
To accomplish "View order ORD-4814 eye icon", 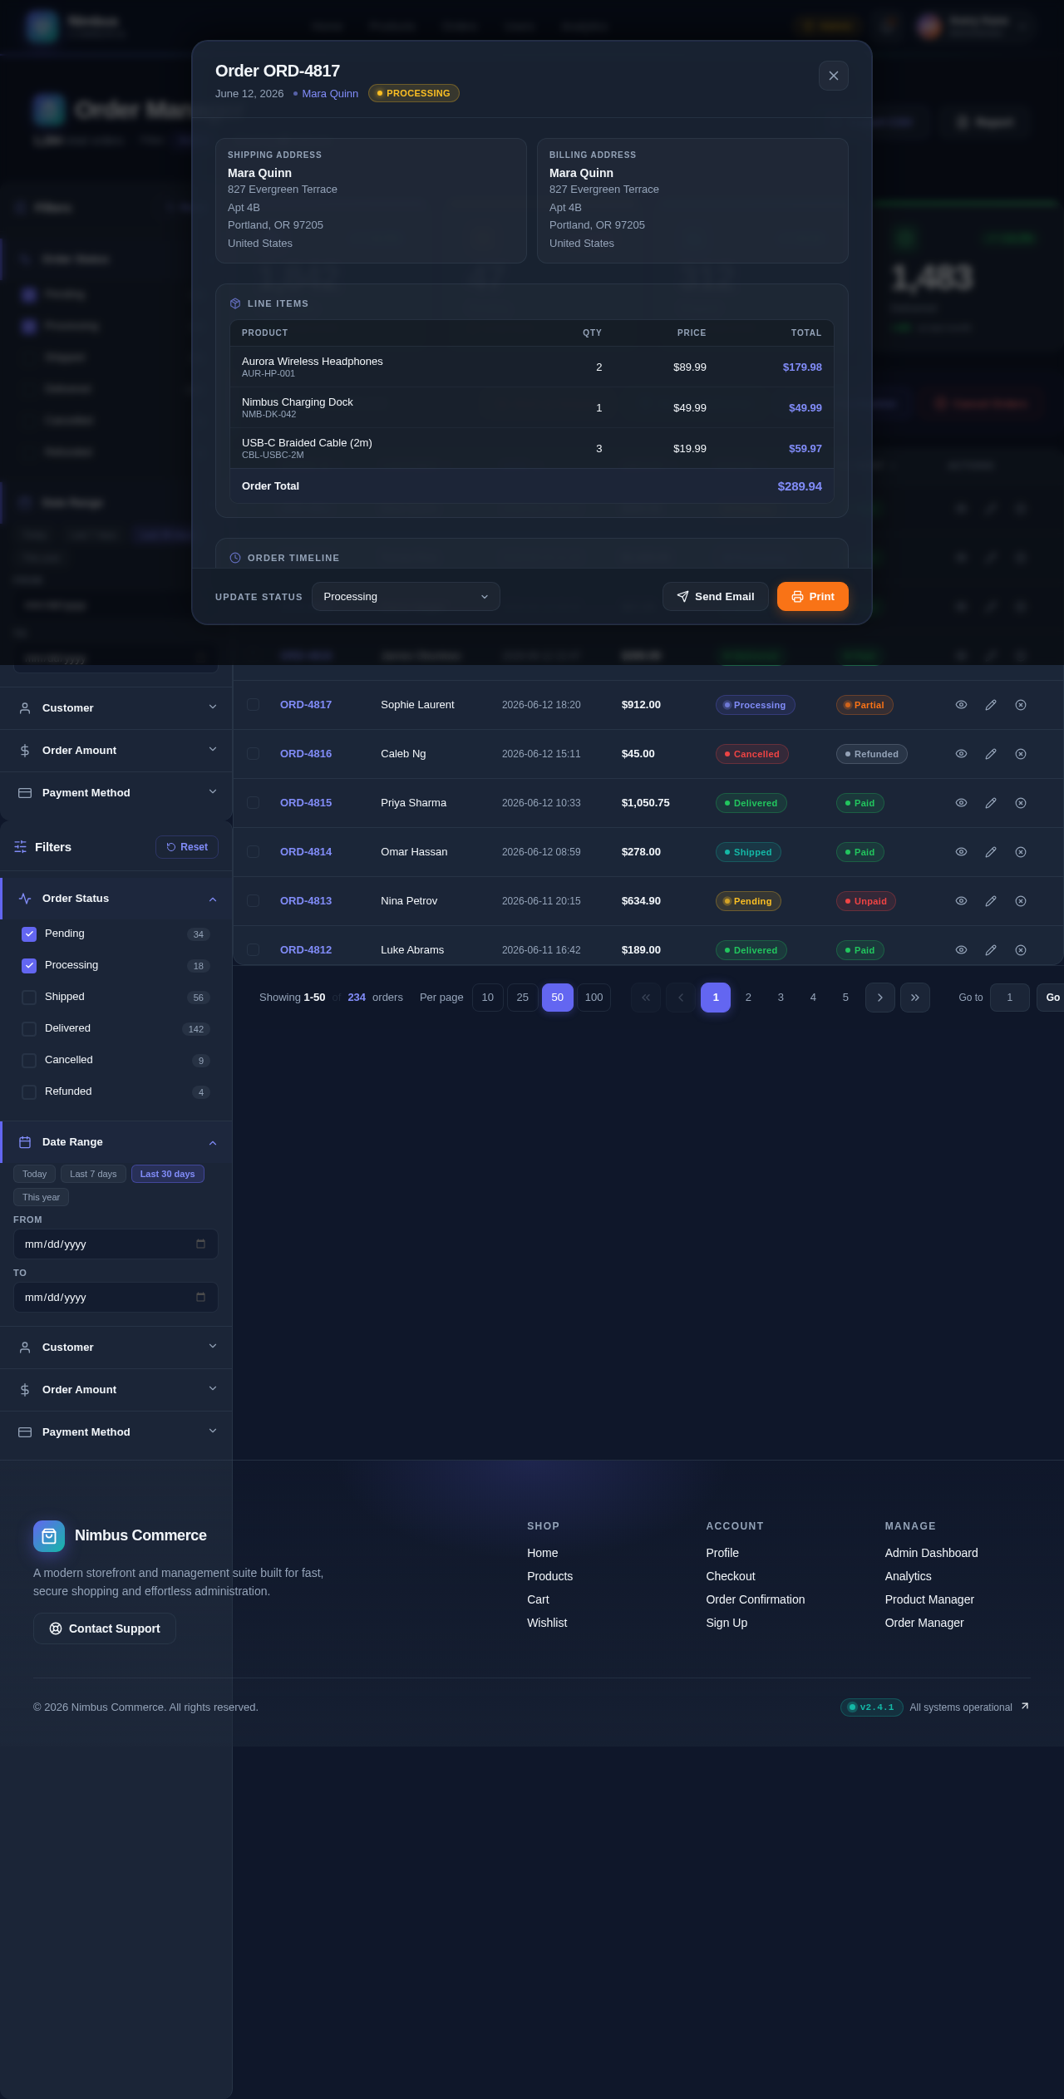I will [961, 852].
